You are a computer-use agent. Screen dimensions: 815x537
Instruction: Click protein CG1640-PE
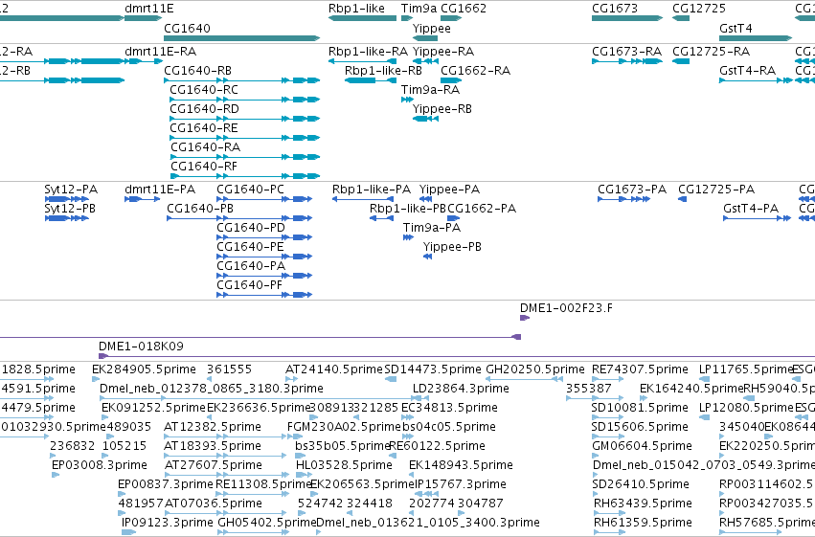click(x=264, y=257)
